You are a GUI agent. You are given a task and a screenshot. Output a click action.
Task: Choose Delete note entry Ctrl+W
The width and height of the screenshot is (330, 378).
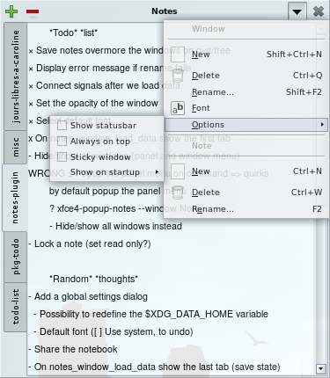point(246,193)
